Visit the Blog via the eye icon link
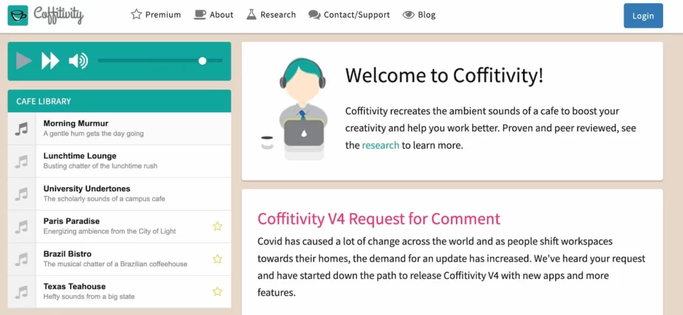Screen dimensions: 683x315 (419, 15)
